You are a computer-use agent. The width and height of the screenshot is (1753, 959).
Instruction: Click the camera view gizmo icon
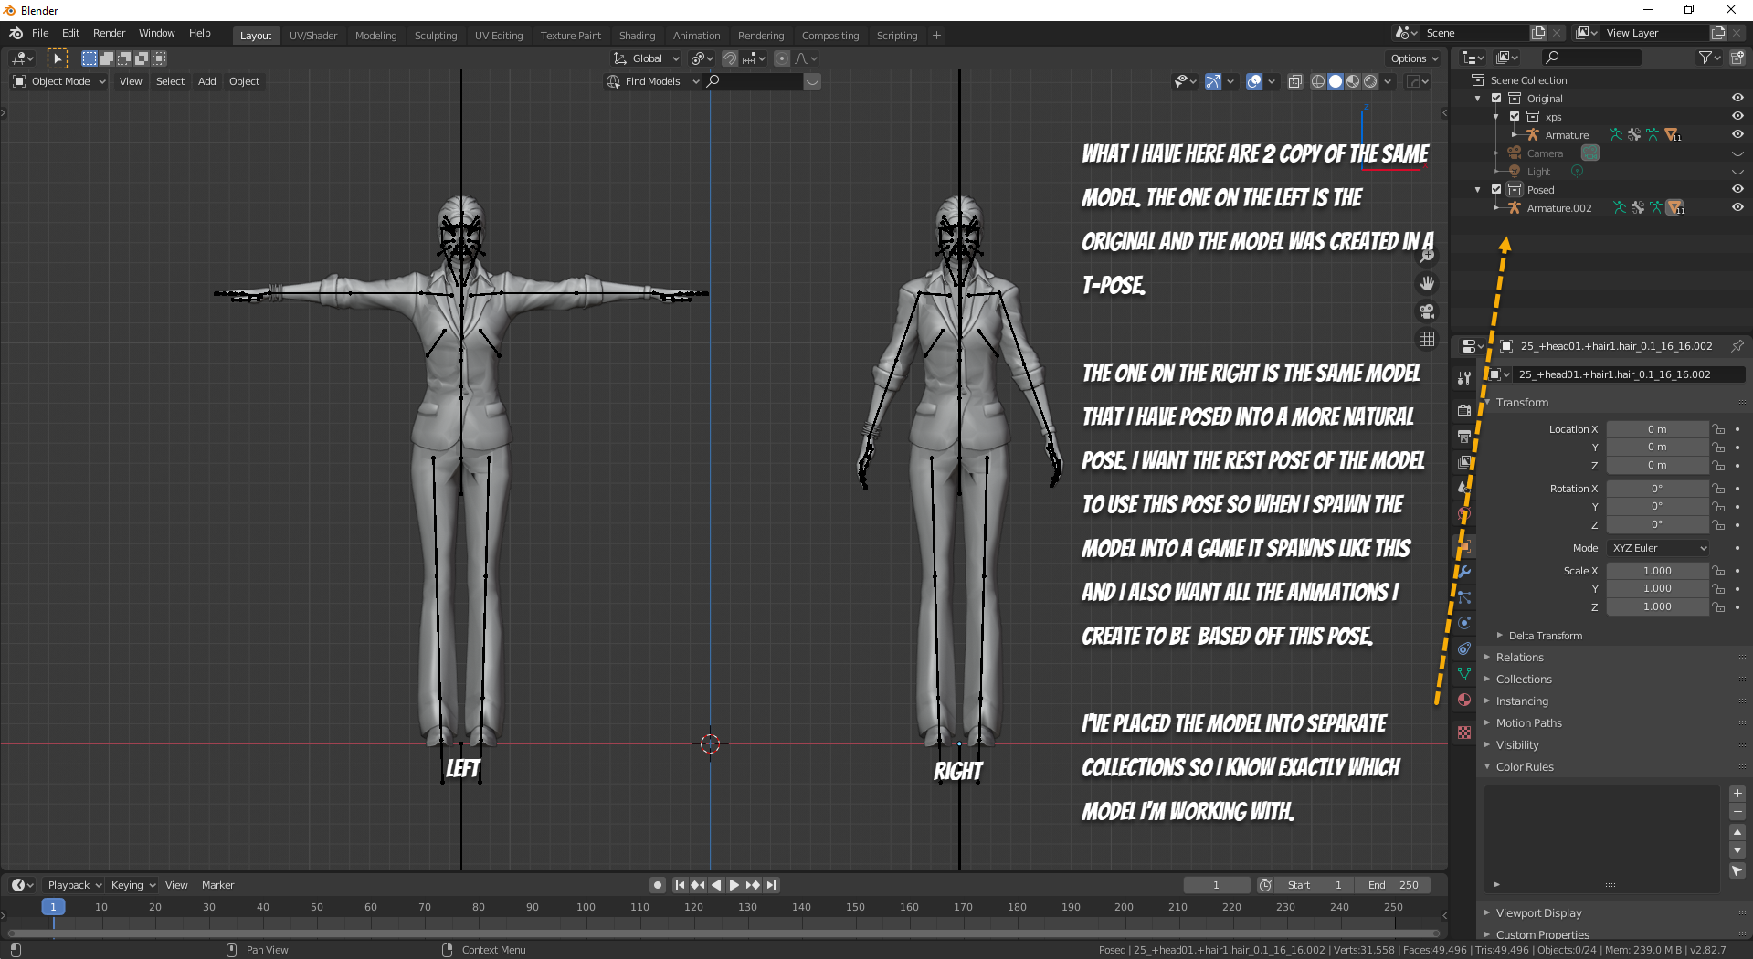pyautogui.click(x=1427, y=311)
